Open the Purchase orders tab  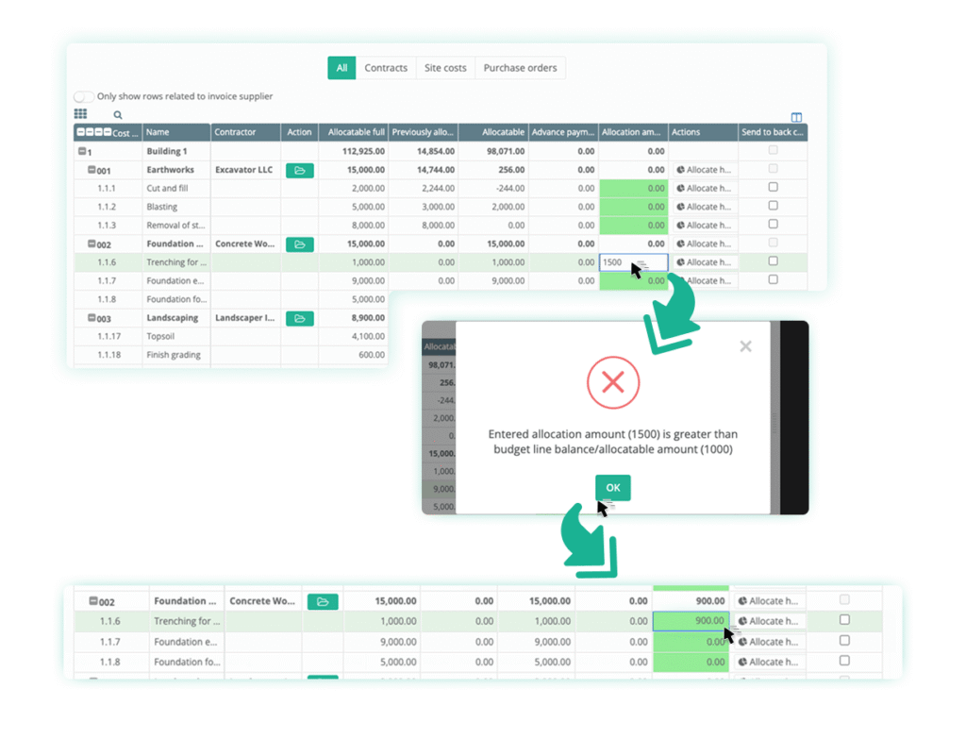point(520,68)
